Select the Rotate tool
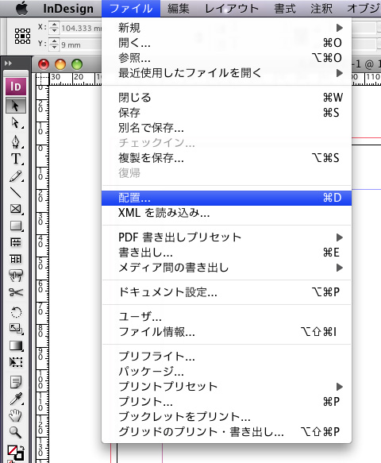Screen dimensions: 381x463 (16, 312)
